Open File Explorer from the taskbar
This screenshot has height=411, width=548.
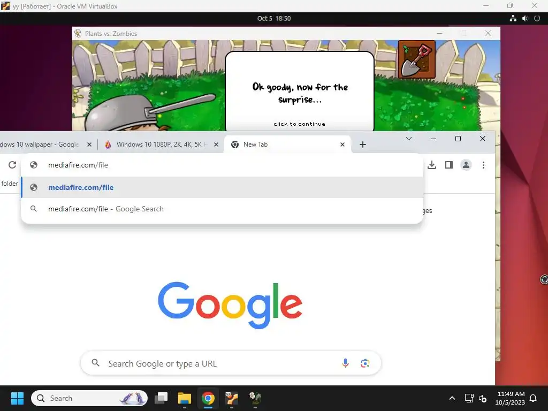[x=185, y=398]
